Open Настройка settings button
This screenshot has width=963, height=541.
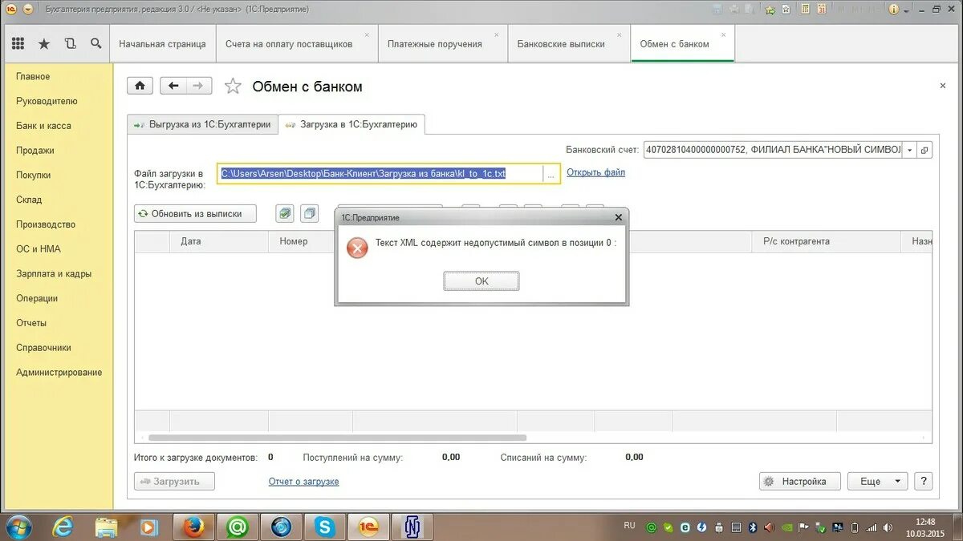click(x=799, y=481)
